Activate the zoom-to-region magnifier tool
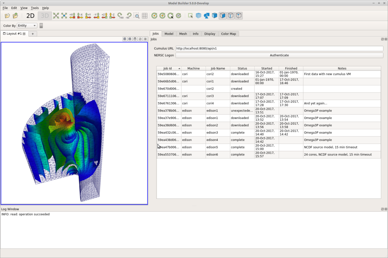388x258 pixels. 137,16
